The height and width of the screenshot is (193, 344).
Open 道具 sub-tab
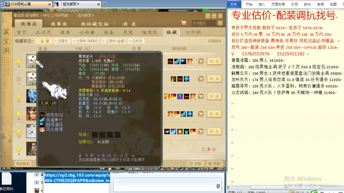point(65,32)
